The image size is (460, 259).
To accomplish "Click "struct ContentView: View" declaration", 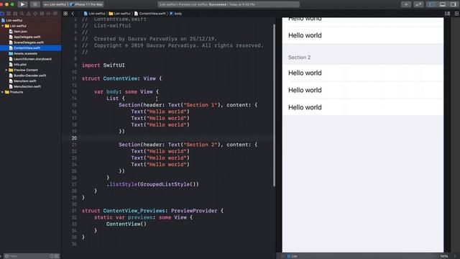I will [x=121, y=78].
